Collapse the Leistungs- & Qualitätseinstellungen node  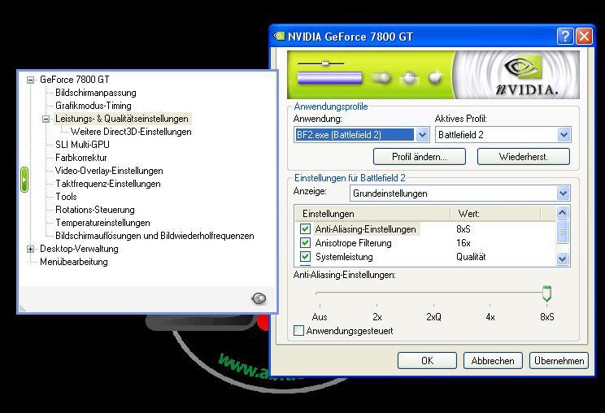[46, 120]
